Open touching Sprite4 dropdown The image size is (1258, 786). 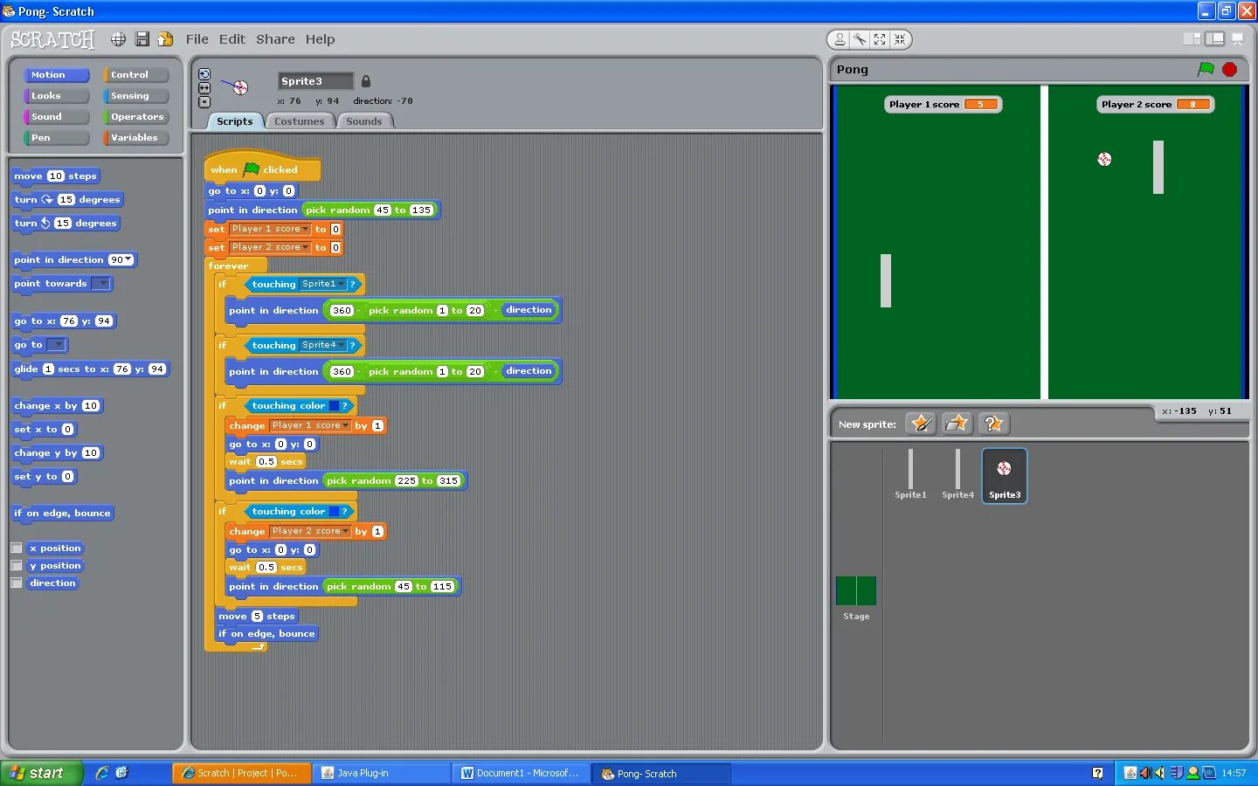pos(341,345)
